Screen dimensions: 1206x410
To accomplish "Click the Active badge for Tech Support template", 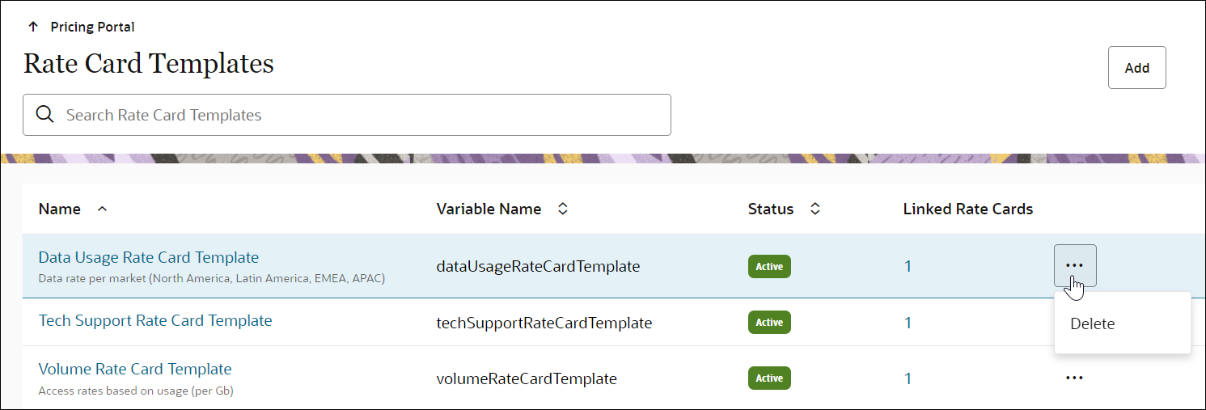I will (769, 323).
